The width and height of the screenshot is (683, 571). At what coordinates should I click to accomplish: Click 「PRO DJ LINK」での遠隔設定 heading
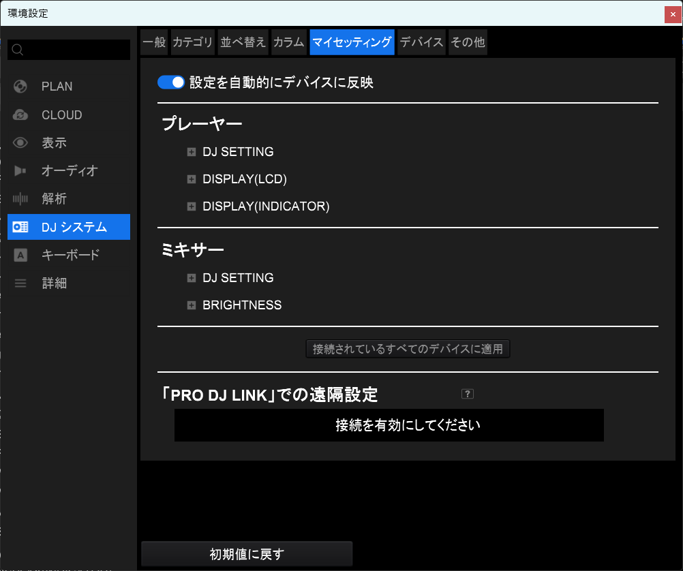(269, 395)
